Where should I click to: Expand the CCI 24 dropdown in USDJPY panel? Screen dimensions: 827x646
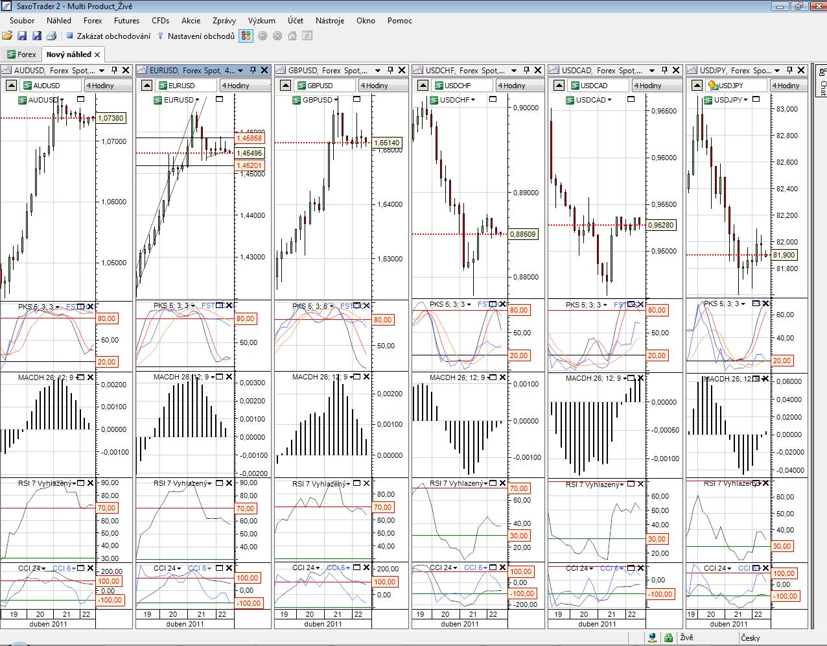(x=730, y=568)
